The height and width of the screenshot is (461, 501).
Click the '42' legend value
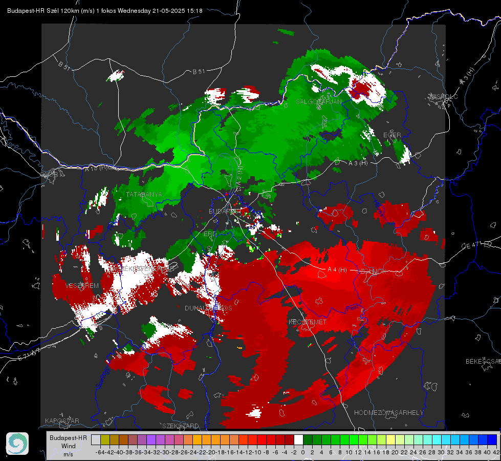click(496, 452)
